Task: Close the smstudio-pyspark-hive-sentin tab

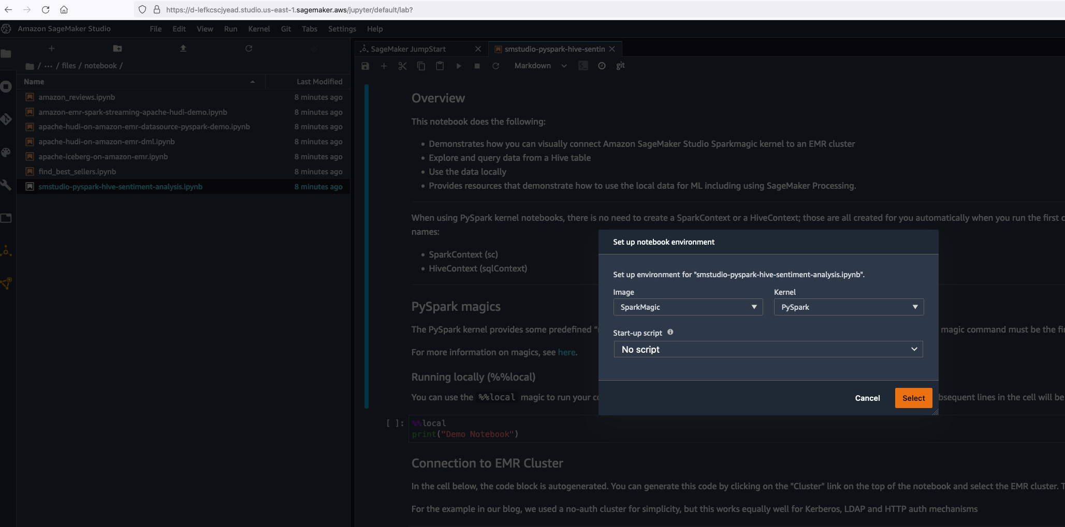Action: click(x=612, y=49)
